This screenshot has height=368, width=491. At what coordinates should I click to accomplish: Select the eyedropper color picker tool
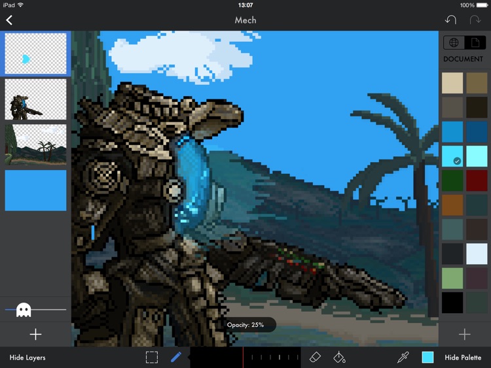click(x=403, y=357)
